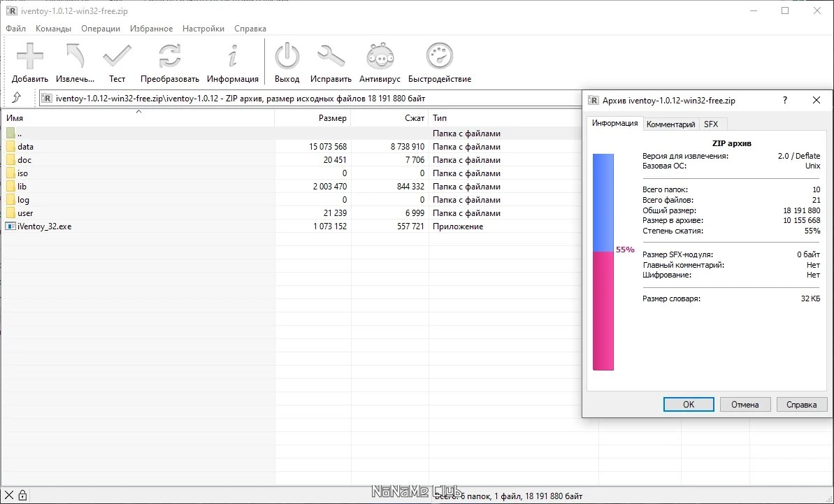The height and width of the screenshot is (504, 834).
Task: Open the Исправить wrench tool
Action: click(331, 57)
